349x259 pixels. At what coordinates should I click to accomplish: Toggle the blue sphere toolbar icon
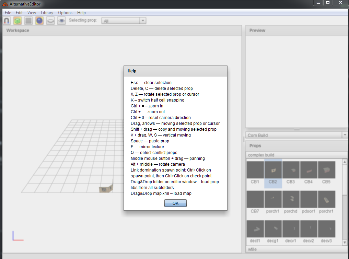tap(39, 21)
